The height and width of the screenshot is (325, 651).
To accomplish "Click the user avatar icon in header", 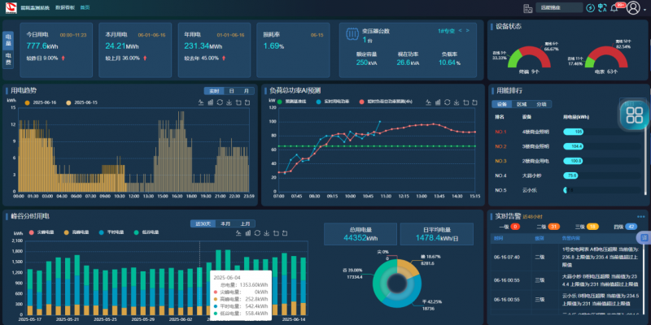I will [631, 7].
